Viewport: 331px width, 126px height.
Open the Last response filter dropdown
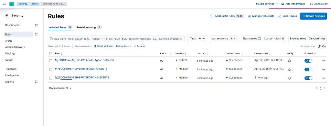click(x=224, y=39)
